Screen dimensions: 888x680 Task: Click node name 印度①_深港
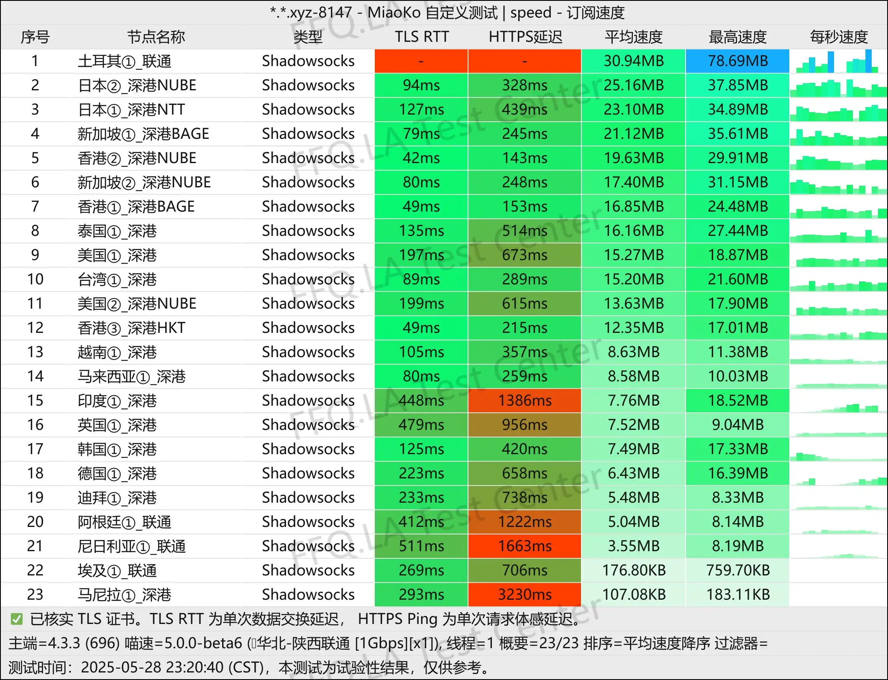tap(117, 401)
